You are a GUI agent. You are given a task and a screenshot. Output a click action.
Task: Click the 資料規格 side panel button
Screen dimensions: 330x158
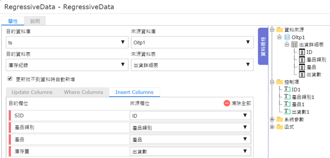[x=263, y=46]
